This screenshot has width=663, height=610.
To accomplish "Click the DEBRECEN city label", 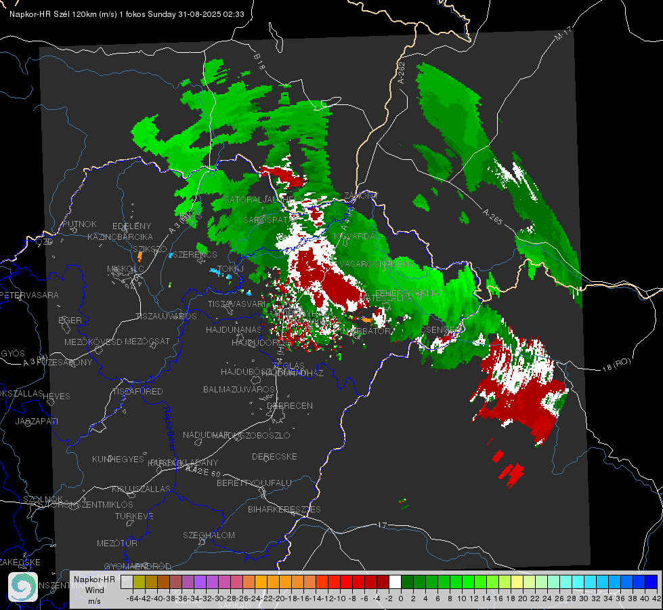I will point(290,405).
